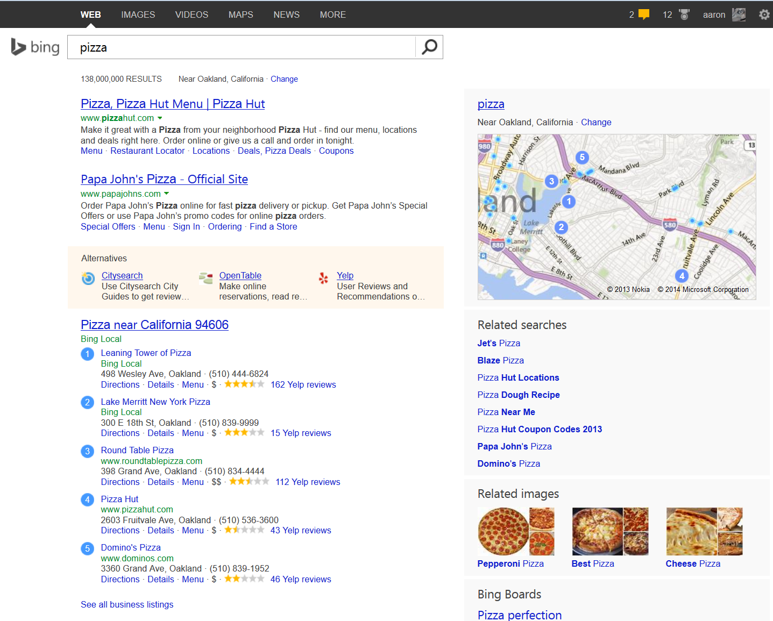Click the pizza search input field
Viewport: 773px width, 621px height.
(242, 47)
